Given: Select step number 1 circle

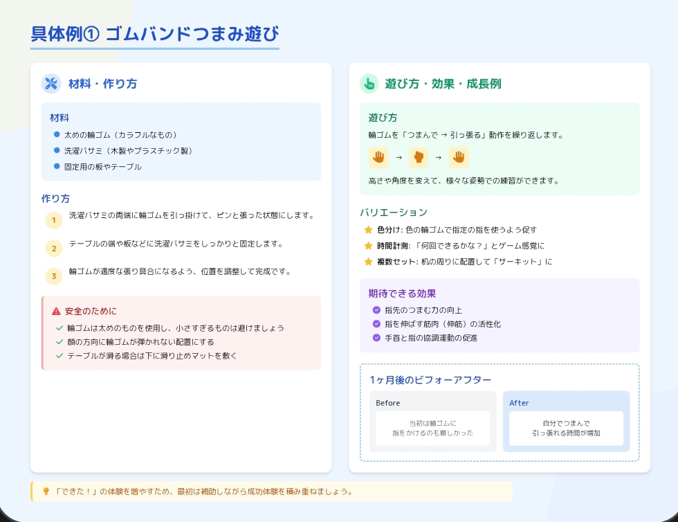Looking at the screenshot, I should point(54,220).
